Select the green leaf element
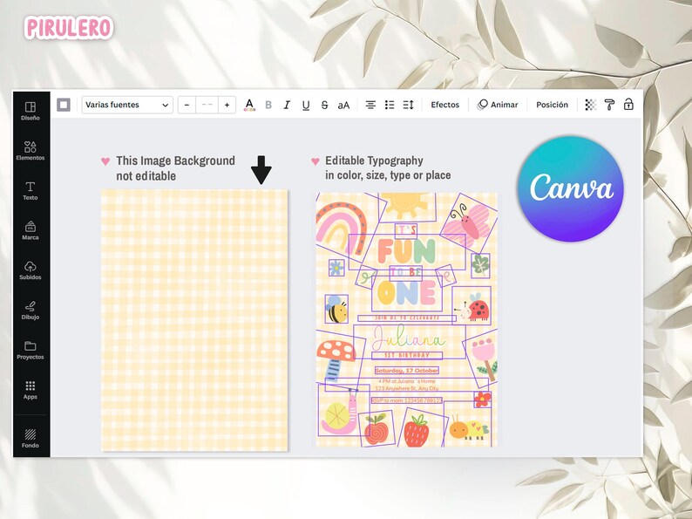The image size is (692, 519). click(480, 265)
